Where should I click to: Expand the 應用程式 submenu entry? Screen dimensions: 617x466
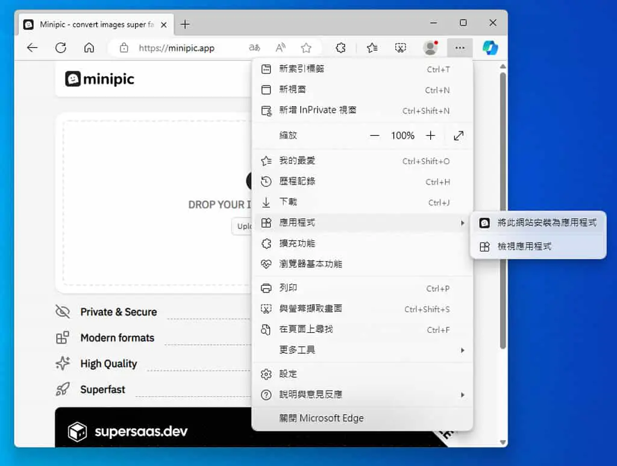tap(362, 223)
